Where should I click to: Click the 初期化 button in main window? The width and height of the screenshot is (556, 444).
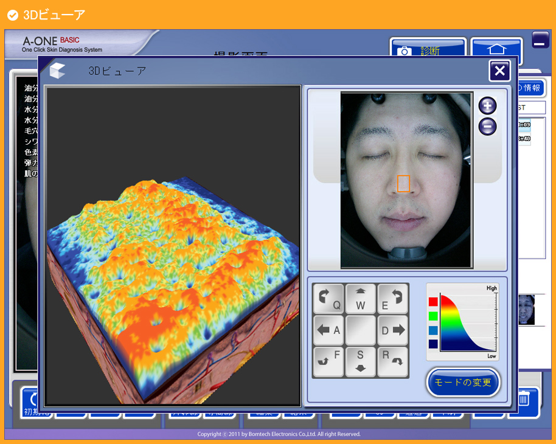click(30, 403)
